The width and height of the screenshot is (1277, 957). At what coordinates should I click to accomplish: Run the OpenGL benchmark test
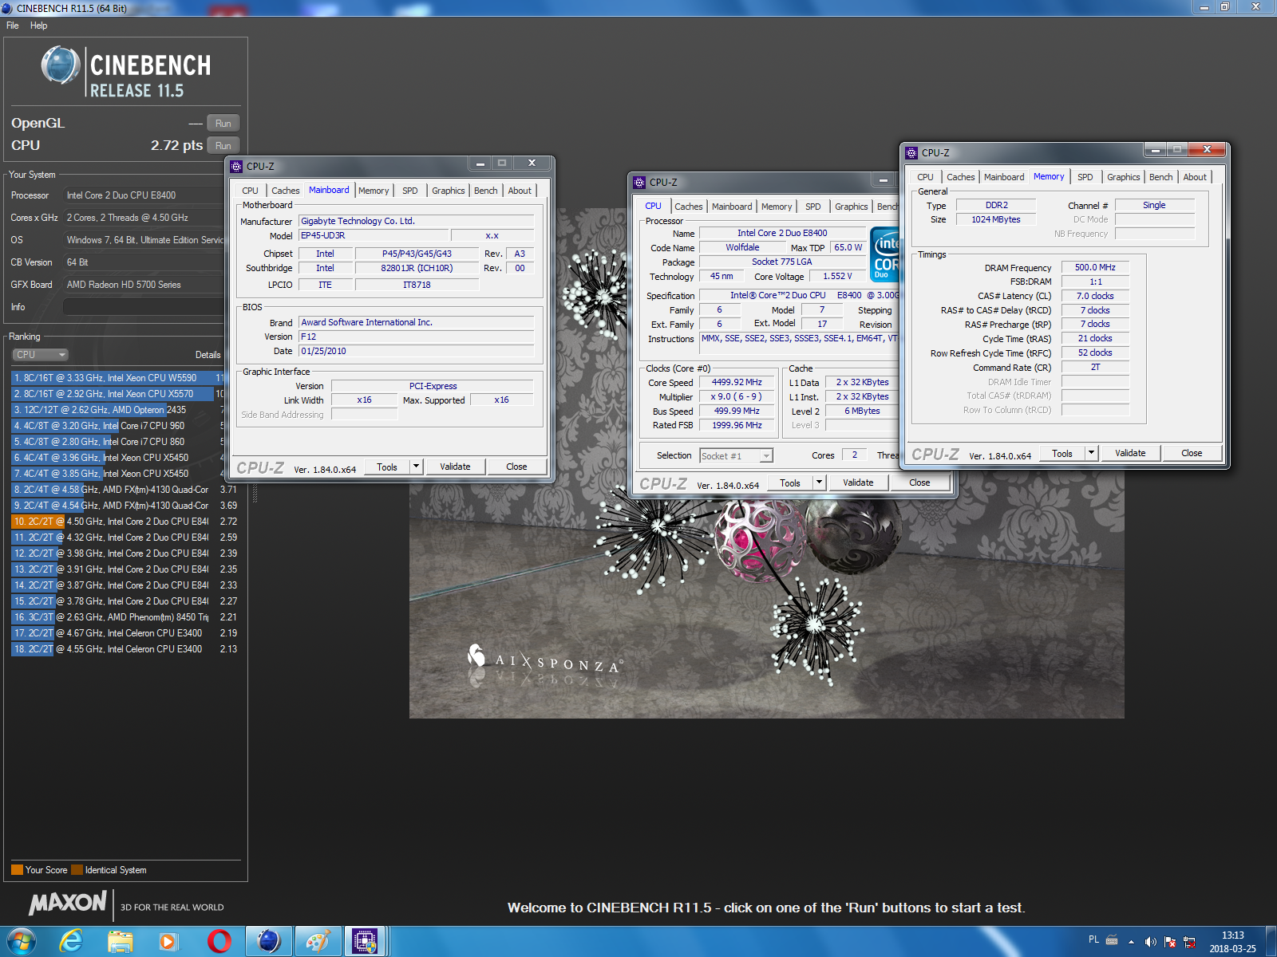coord(223,123)
